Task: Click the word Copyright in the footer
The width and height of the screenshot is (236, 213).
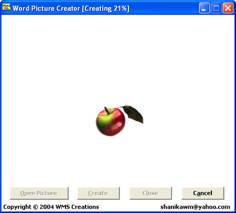Action: pyautogui.click(x=17, y=207)
